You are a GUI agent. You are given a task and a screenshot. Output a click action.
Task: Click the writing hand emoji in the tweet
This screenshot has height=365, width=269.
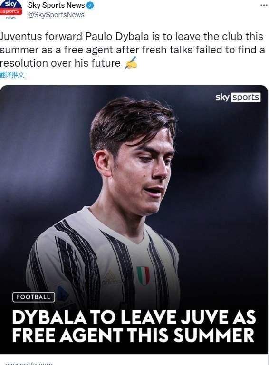point(131,63)
